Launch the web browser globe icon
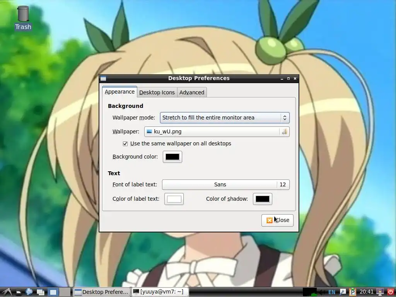This screenshot has width=396, height=297. 29,292
